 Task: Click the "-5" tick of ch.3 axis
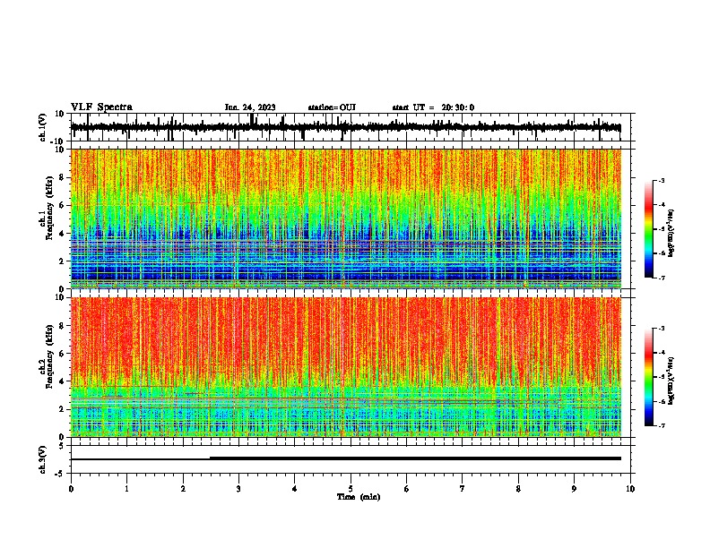60,474
